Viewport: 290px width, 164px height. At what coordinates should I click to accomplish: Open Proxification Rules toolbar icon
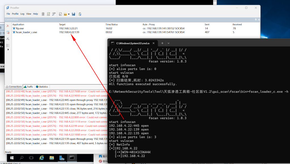(x=48, y=14)
